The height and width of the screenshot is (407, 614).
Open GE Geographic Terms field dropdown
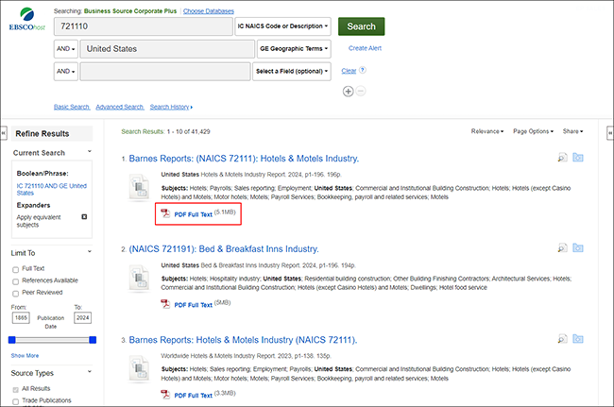pyautogui.click(x=294, y=49)
